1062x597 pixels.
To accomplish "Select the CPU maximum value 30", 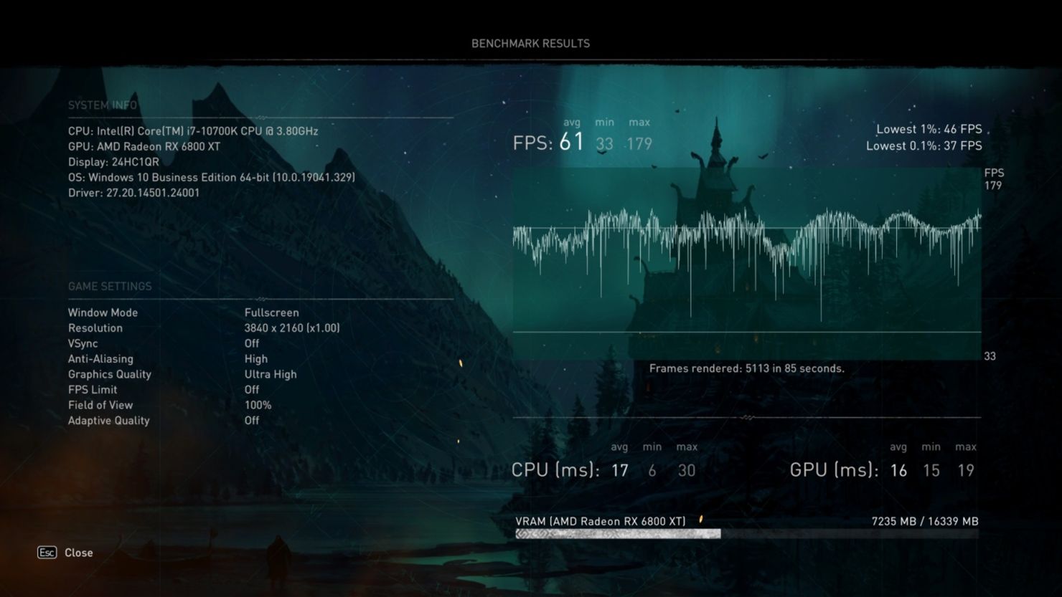I will click(687, 470).
